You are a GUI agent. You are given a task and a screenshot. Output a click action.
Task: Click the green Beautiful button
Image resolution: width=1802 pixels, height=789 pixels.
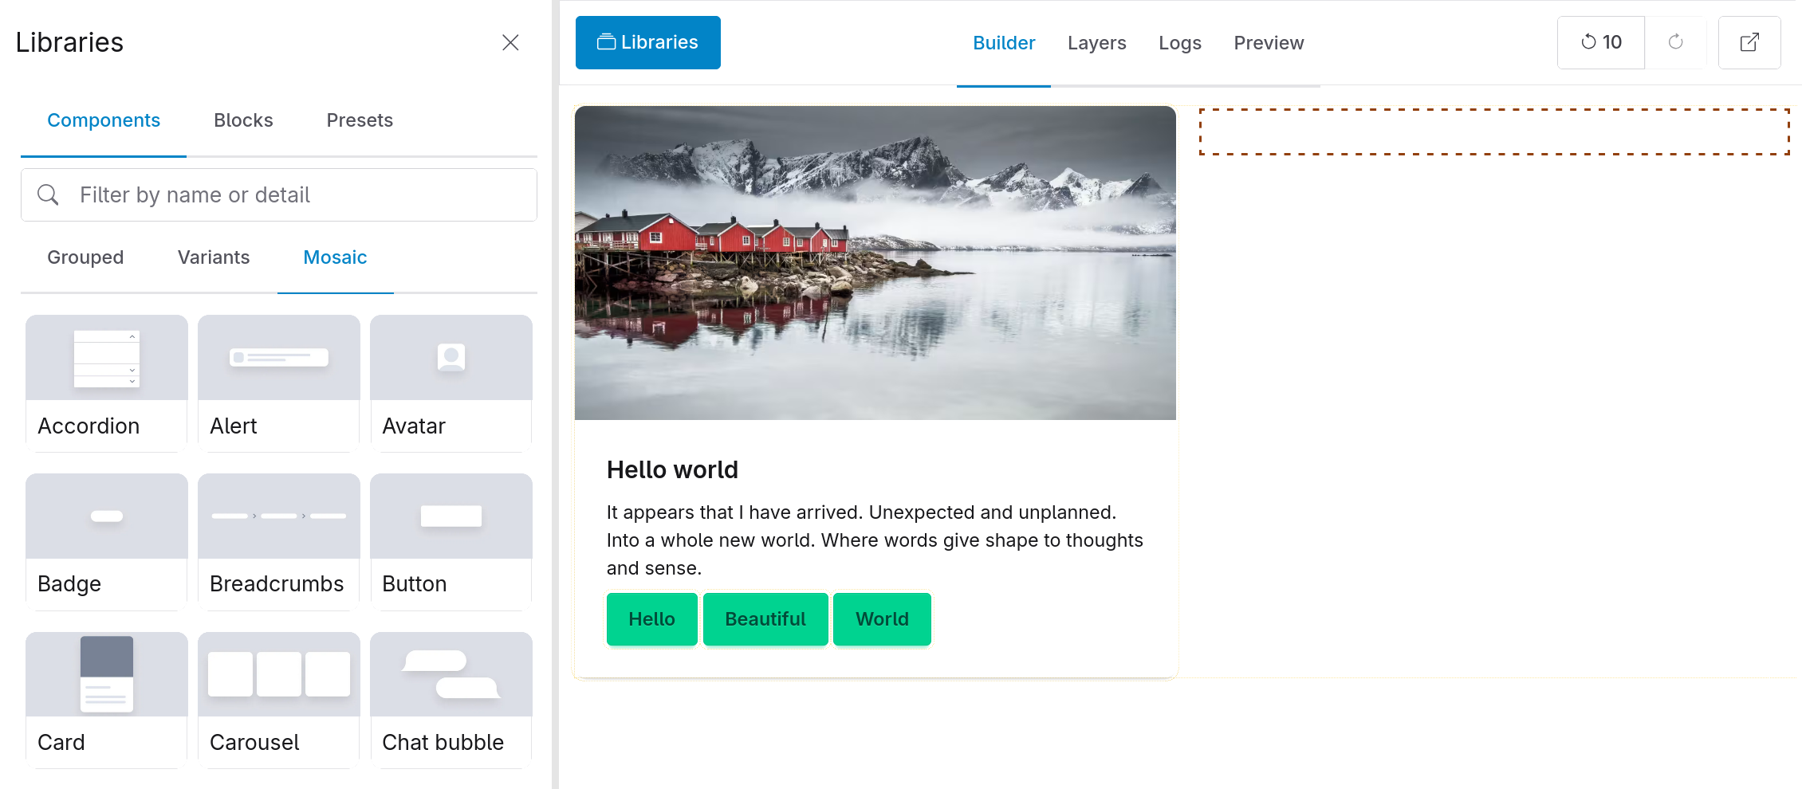(765, 619)
